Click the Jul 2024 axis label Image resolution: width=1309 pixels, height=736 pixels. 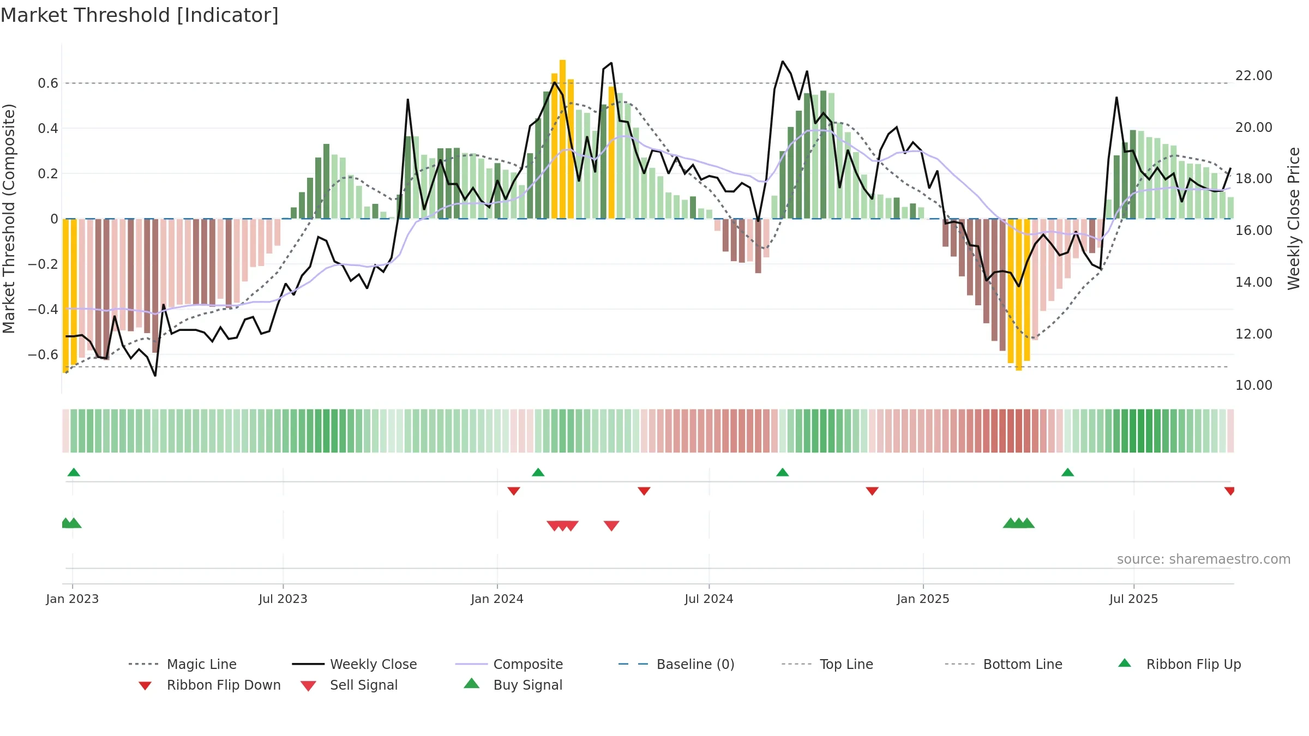click(x=709, y=599)
